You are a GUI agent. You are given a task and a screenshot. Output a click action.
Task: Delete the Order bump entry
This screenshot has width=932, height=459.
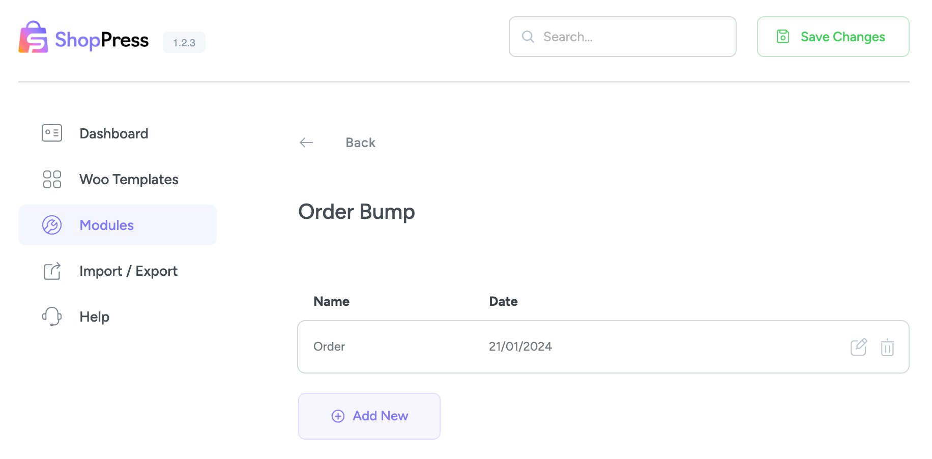887,348
